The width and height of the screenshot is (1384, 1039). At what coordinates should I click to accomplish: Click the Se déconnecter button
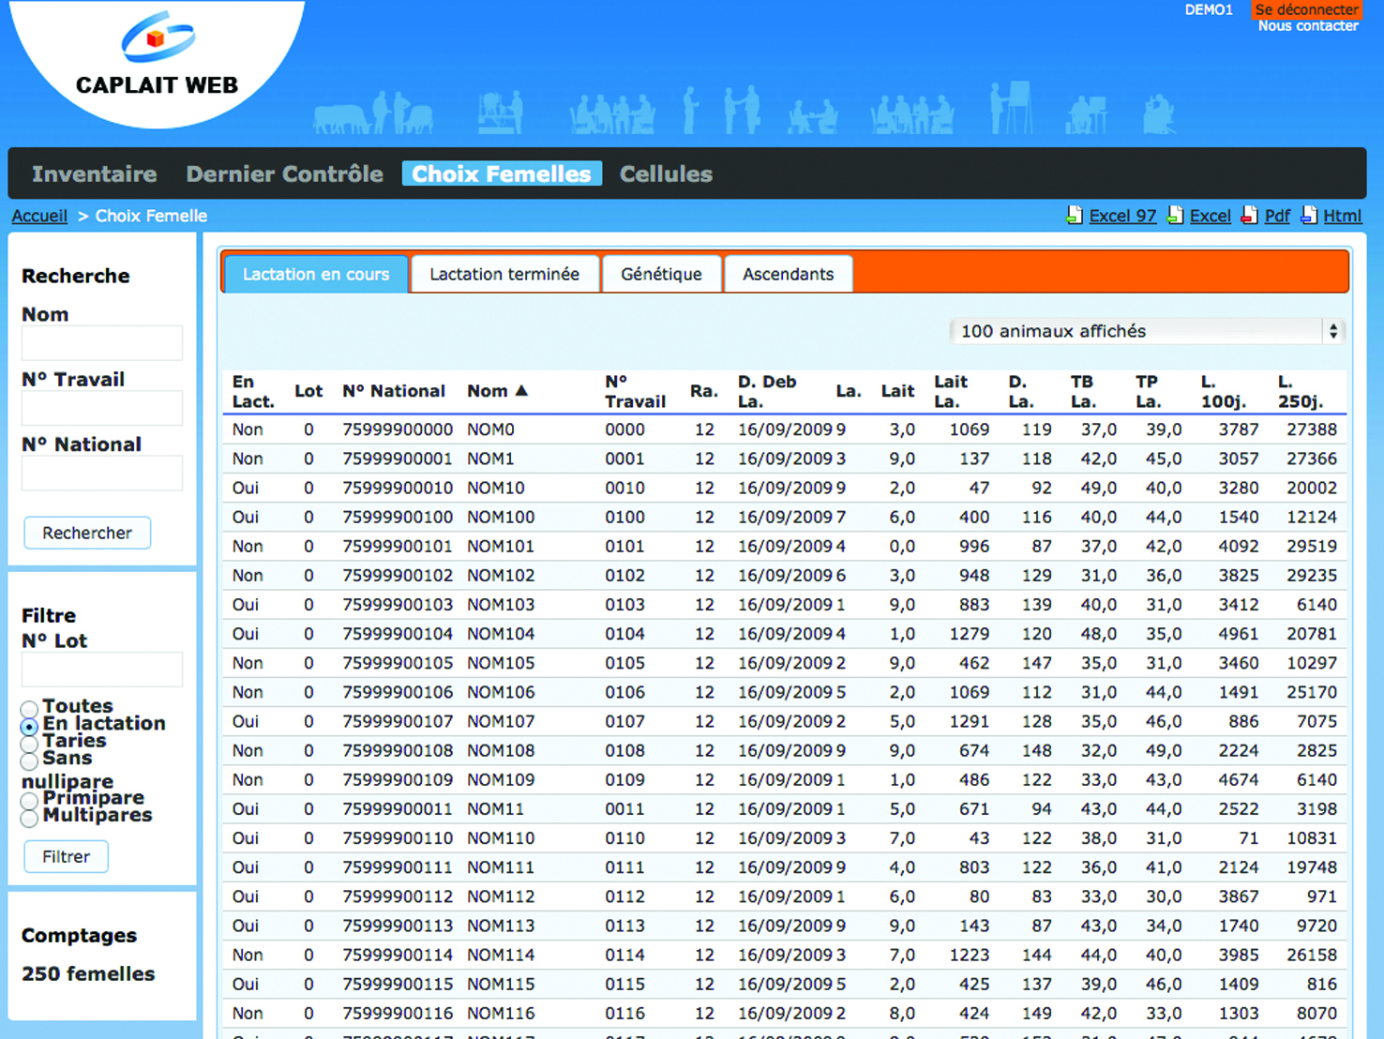(1306, 9)
